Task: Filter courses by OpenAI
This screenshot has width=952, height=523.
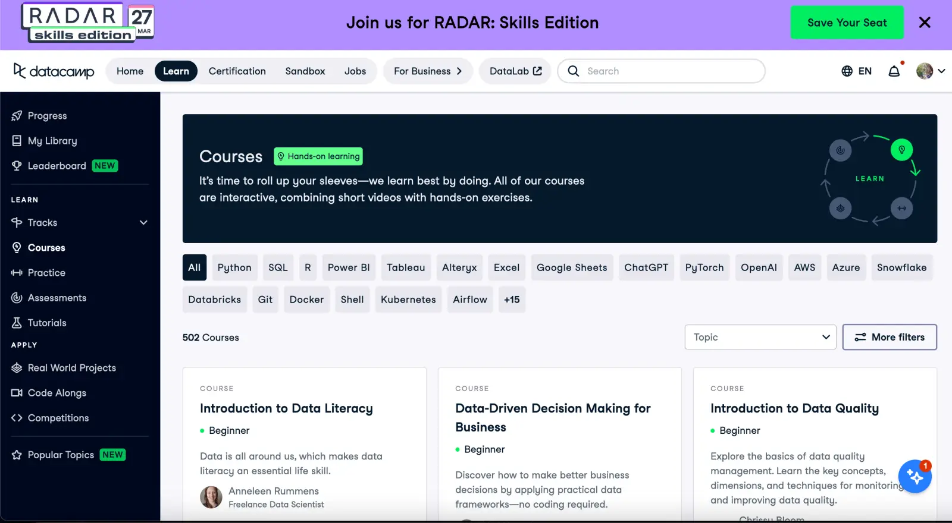Action: coord(759,267)
